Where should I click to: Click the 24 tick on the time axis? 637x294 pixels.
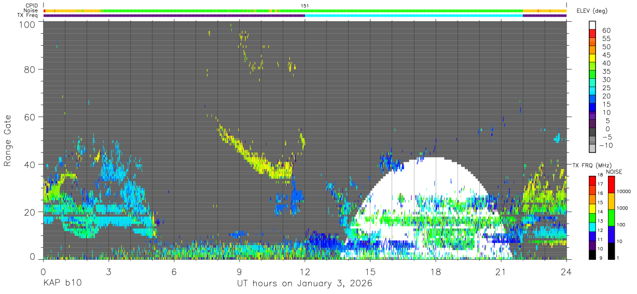tap(566, 271)
